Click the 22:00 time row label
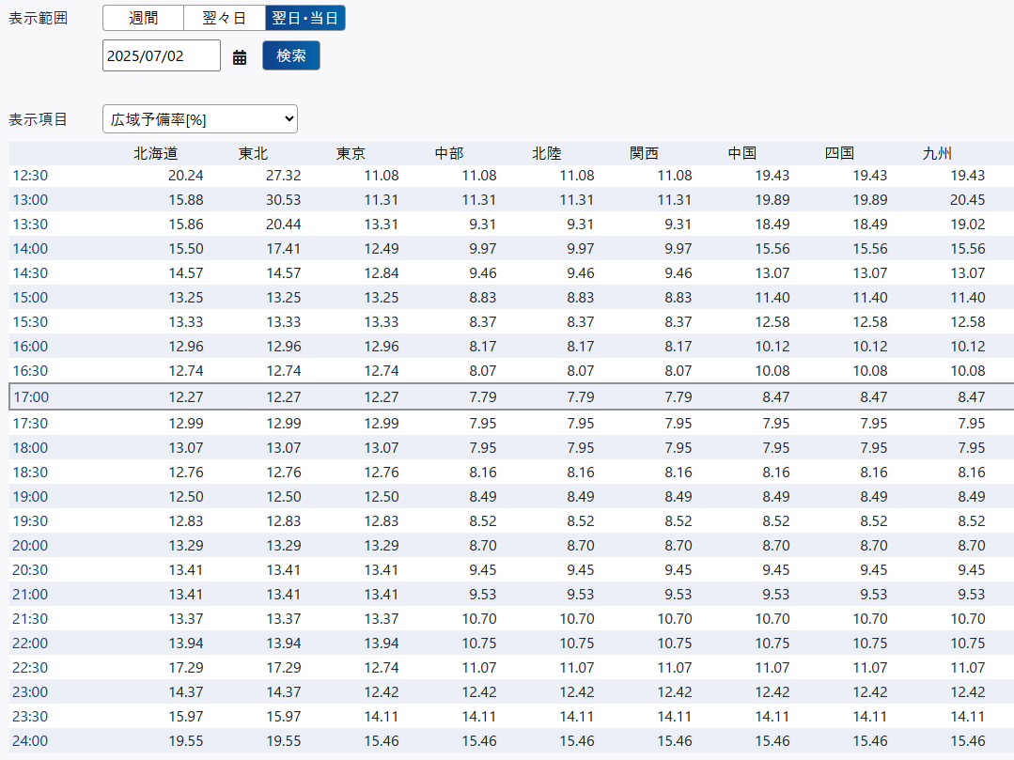This screenshot has width=1014, height=760. (x=30, y=644)
